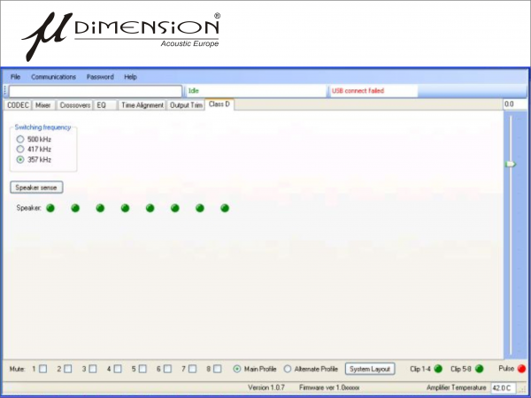This screenshot has width=531, height=398.
Task: Select 417 kHz switching frequency
Action: pos(20,149)
